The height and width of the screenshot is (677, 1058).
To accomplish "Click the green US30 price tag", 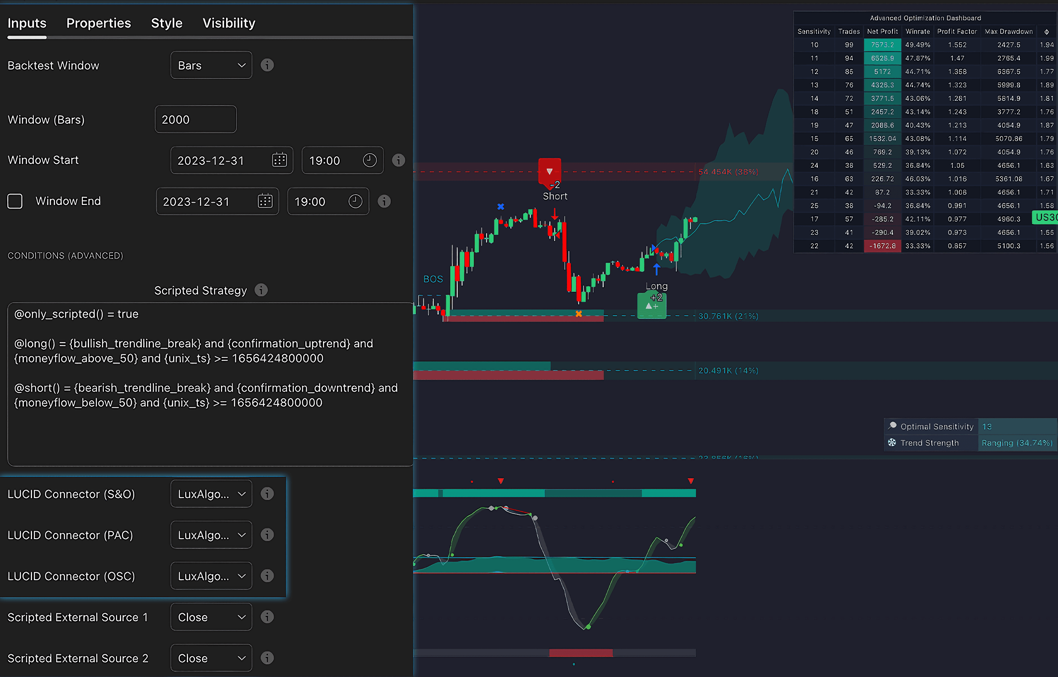I will click(x=1045, y=217).
